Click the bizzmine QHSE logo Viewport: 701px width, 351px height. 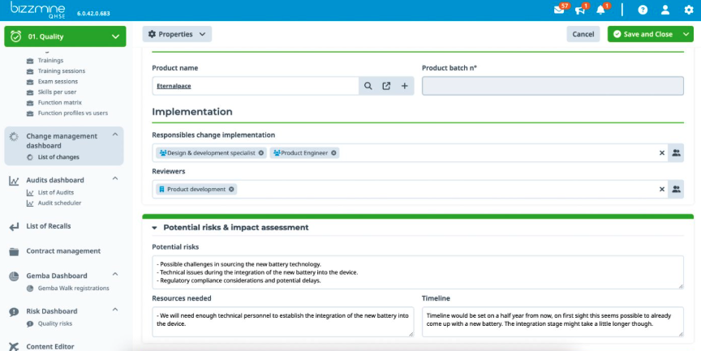coord(38,10)
